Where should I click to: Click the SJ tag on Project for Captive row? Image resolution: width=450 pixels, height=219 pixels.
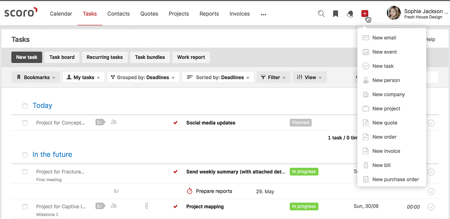(x=100, y=206)
